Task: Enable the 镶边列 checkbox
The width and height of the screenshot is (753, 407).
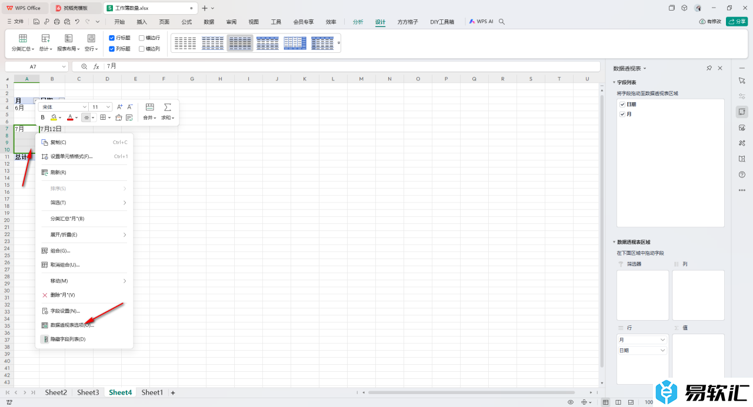Action: [x=142, y=49]
